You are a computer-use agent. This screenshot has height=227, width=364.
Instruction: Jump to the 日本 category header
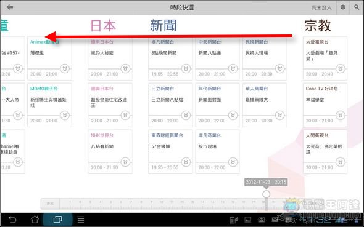[103, 25]
